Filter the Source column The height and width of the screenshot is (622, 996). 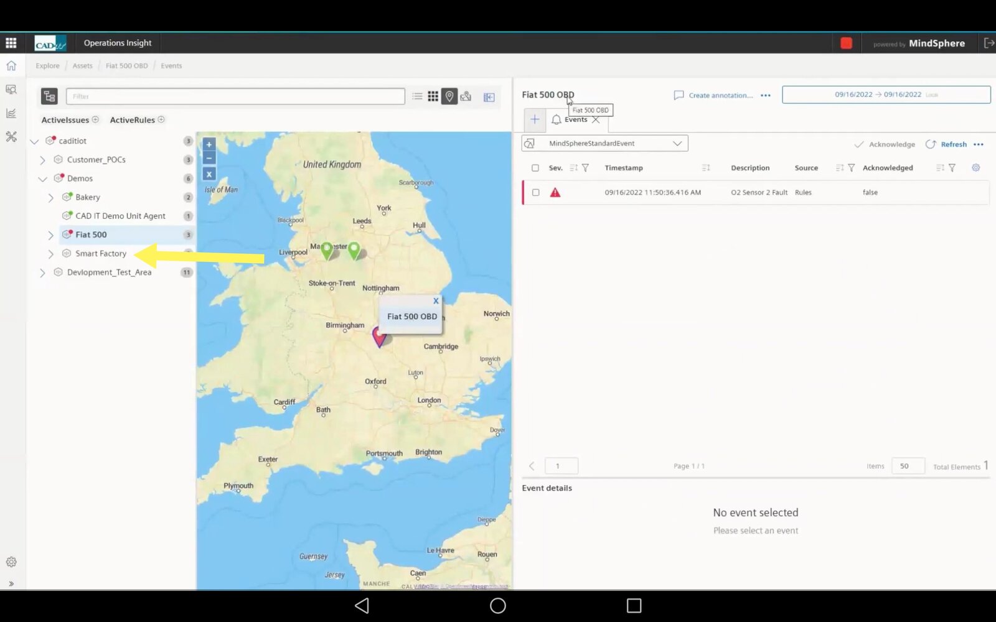pyautogui.click(x=851, y=168)
